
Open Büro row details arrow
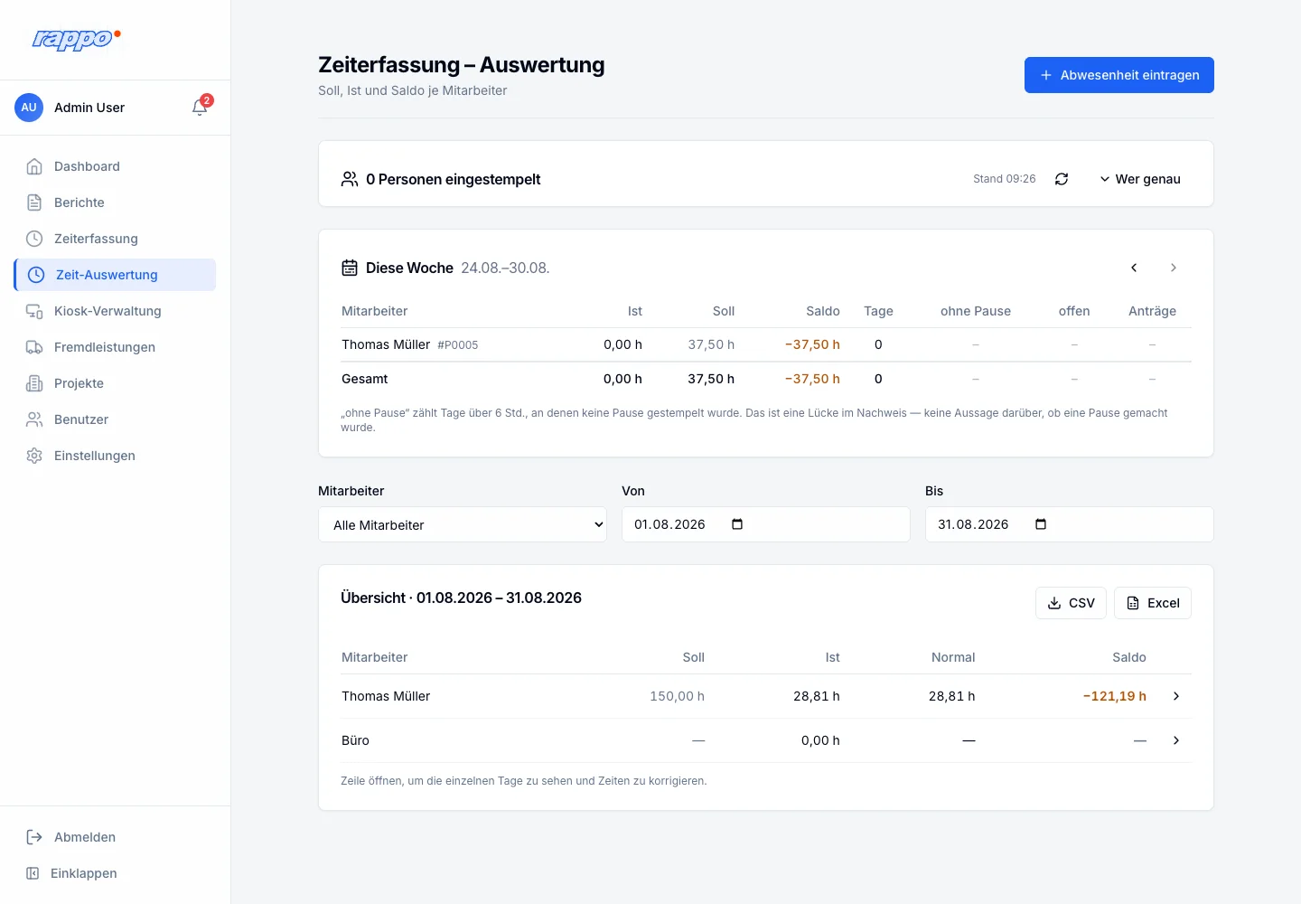pos(1176,740)
